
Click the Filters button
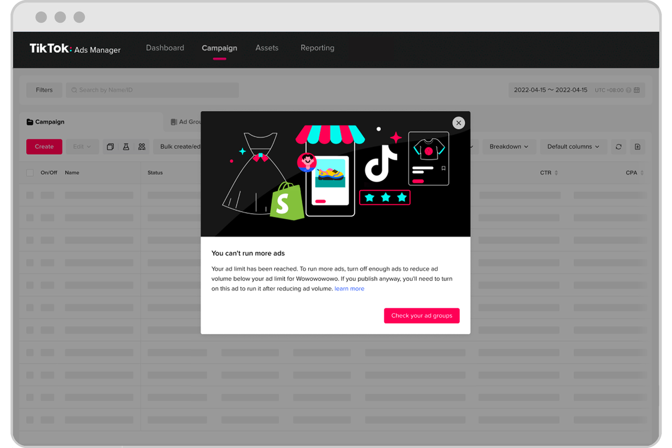(44, 90)
